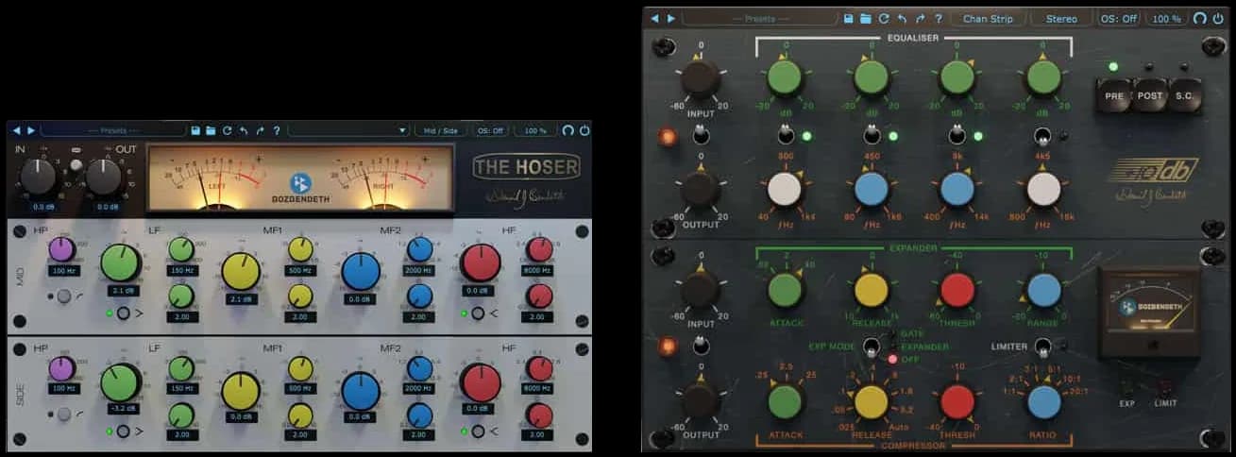Viewport: 1236px width, 457px height.
Task: Toggle the orange equaliser section power lamp
Action: (668, 137)
